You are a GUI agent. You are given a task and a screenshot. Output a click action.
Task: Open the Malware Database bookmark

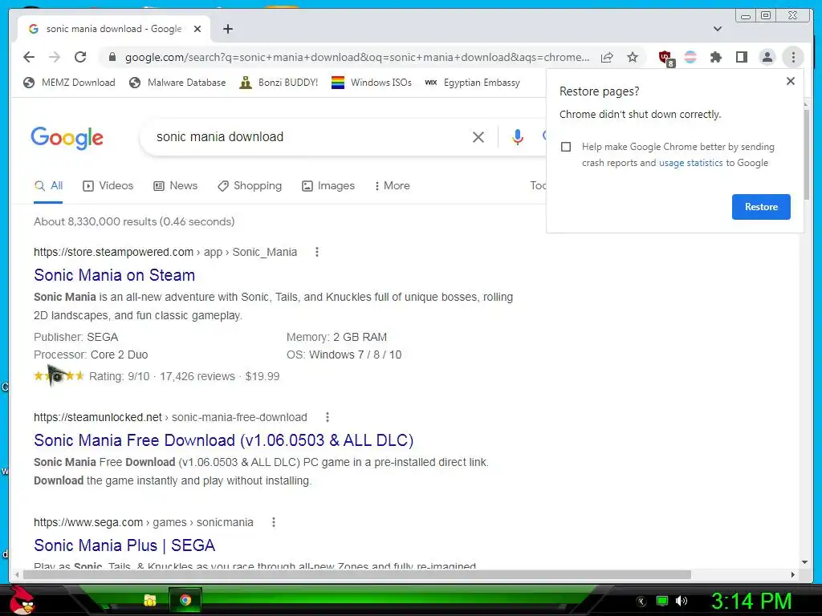pos(177,83)
